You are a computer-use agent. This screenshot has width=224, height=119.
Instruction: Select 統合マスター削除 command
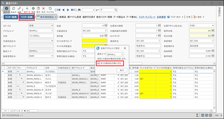pos(104,17)
